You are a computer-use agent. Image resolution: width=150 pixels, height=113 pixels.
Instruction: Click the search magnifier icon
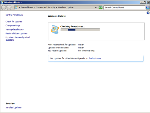pos(148,7)
